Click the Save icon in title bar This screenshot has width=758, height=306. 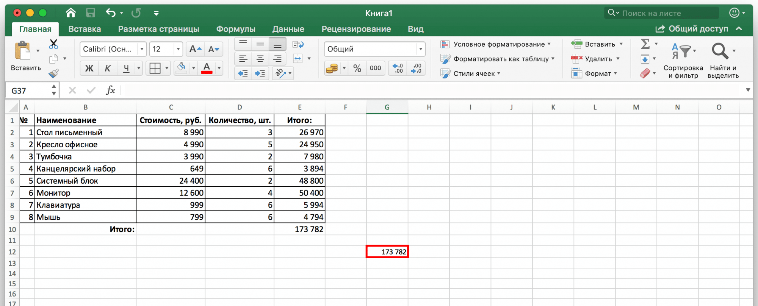pos(91,13)
